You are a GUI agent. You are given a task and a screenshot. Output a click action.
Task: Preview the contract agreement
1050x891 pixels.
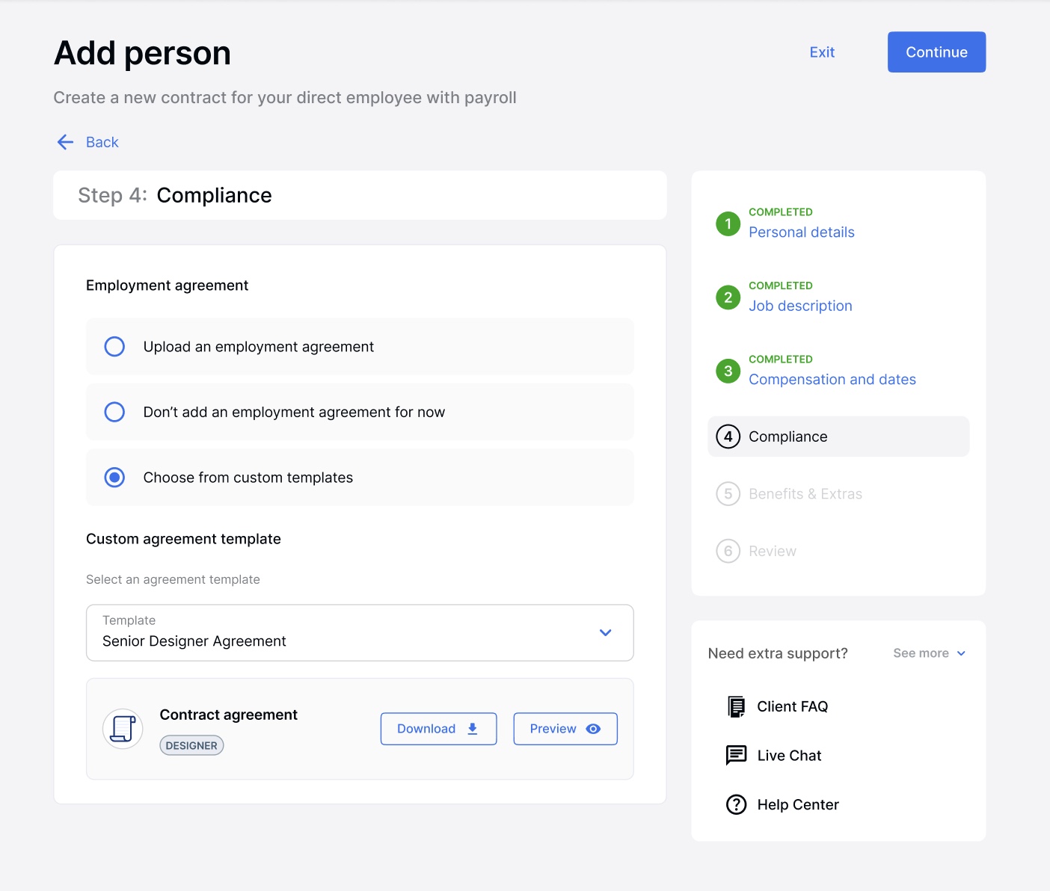tap(565, 729)
